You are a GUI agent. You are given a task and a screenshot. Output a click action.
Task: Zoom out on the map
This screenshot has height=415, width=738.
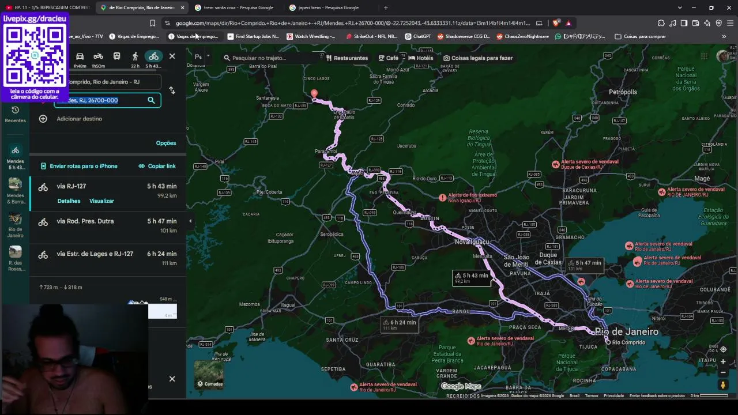tap(723, 372)
